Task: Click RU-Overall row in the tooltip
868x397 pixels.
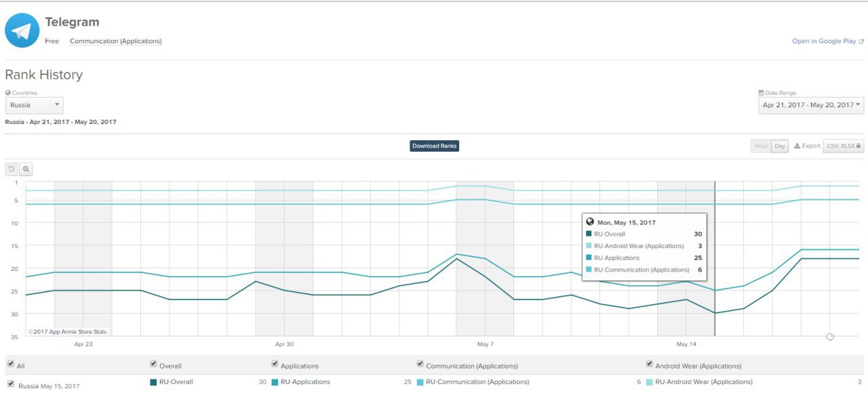Action: pos(644,234)
